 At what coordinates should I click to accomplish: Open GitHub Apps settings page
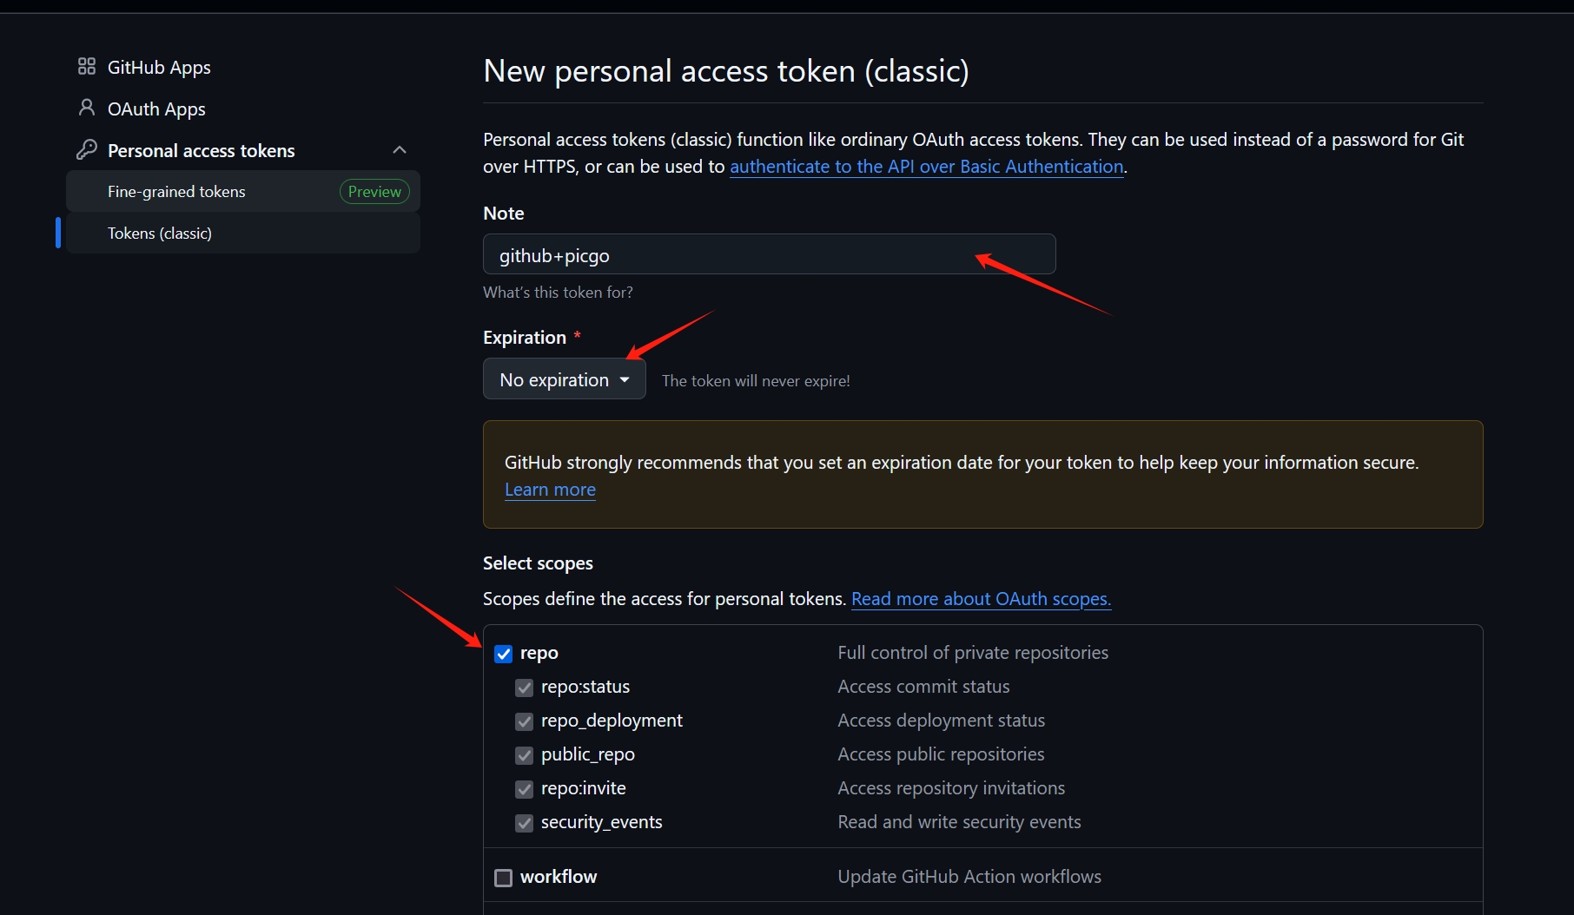pos(159,68)
